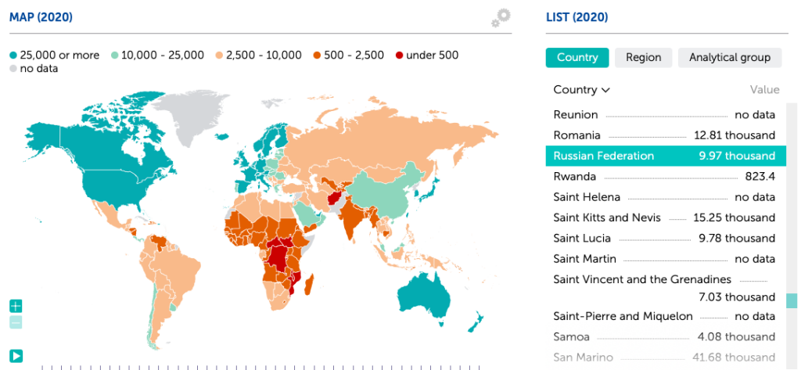The height and width of the screenshot is (370, 801).
Task: Select Rwanda in the country list
Action: coord(574,176)
